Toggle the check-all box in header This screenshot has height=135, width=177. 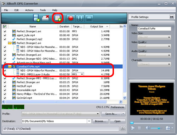tap(5, 26)
